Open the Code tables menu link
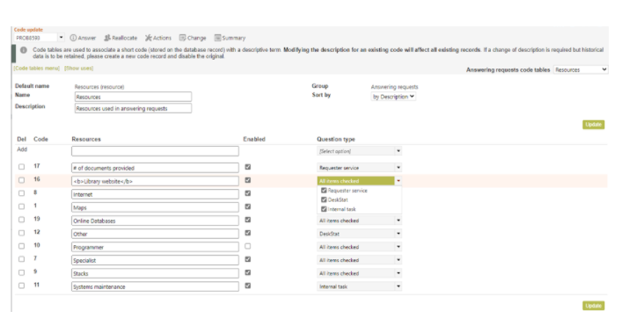 click(x=36, y=68)
